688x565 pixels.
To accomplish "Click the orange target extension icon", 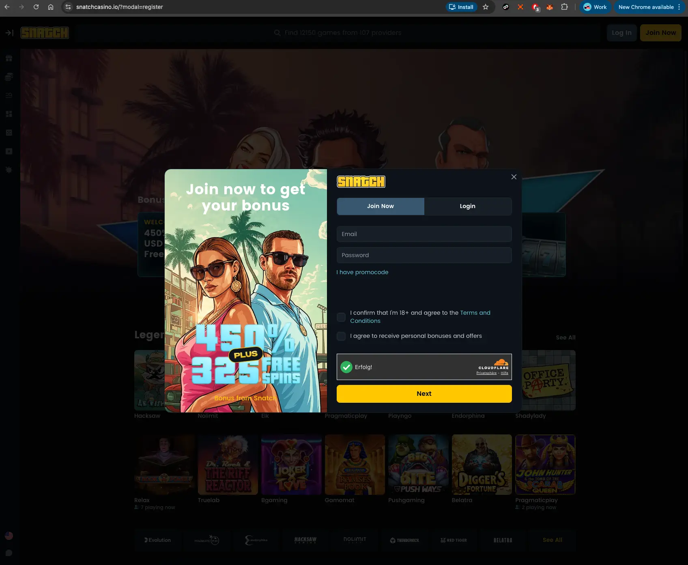I will 520,7.
